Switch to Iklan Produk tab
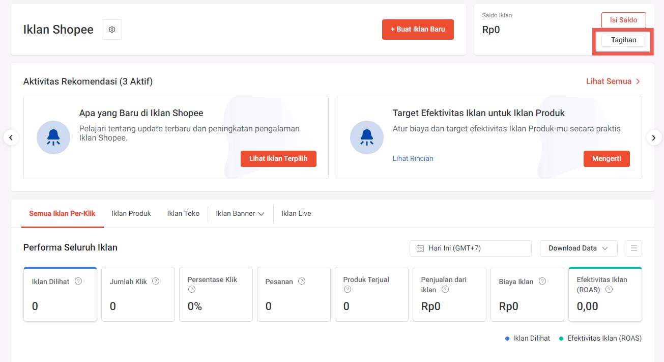 131,214
